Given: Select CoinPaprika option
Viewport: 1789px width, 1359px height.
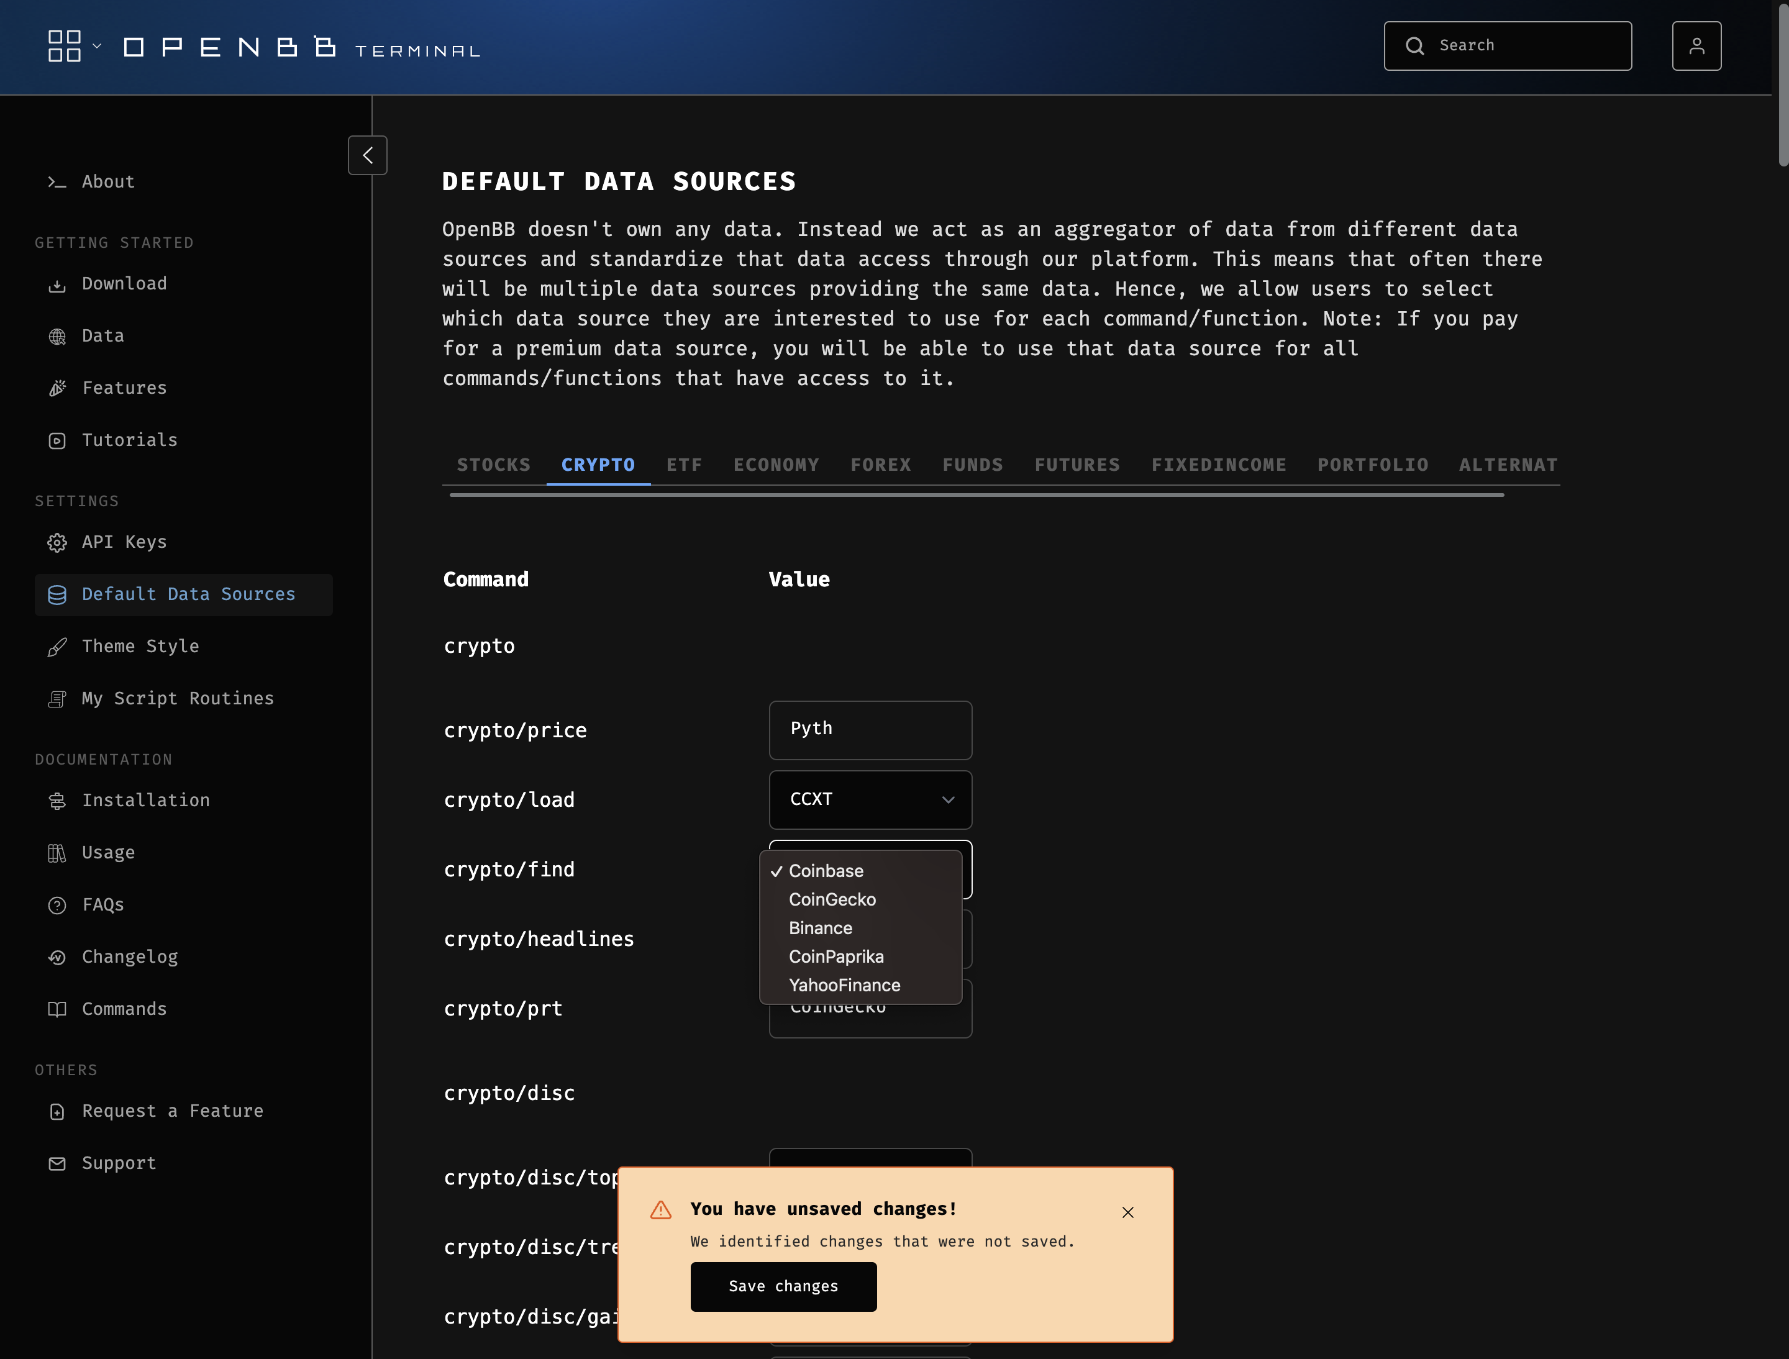Looking at the screenshot, I should tap(860, 957).
